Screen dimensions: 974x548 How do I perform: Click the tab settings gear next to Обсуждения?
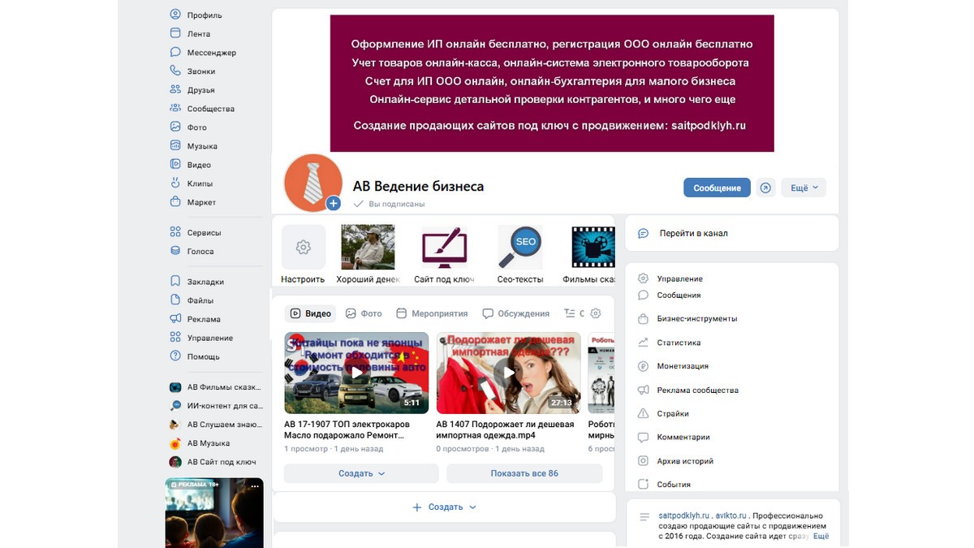click(x=596, y=313)
